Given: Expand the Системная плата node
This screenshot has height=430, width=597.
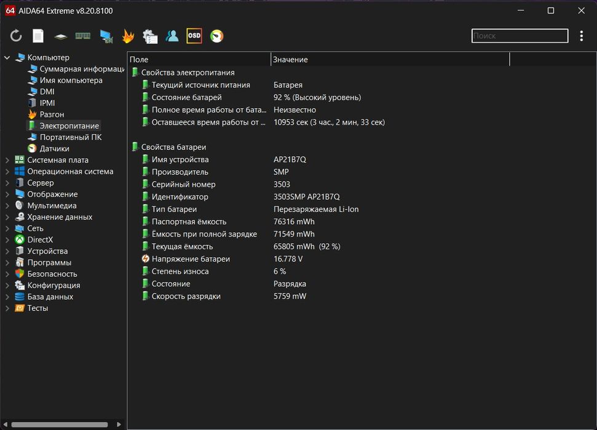Looking at the screenshot, I should (7, 160).
